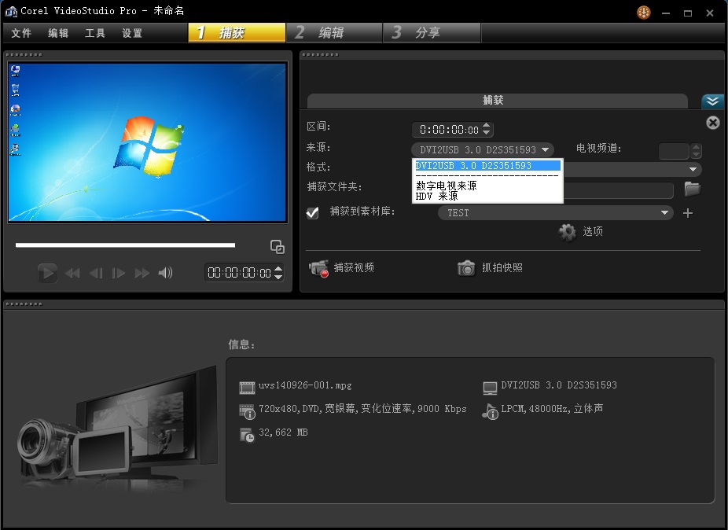Viewport: 728px width, 530px height.
Task: Mute using the speaker volume icon
Action: click(x=165, y=273)
